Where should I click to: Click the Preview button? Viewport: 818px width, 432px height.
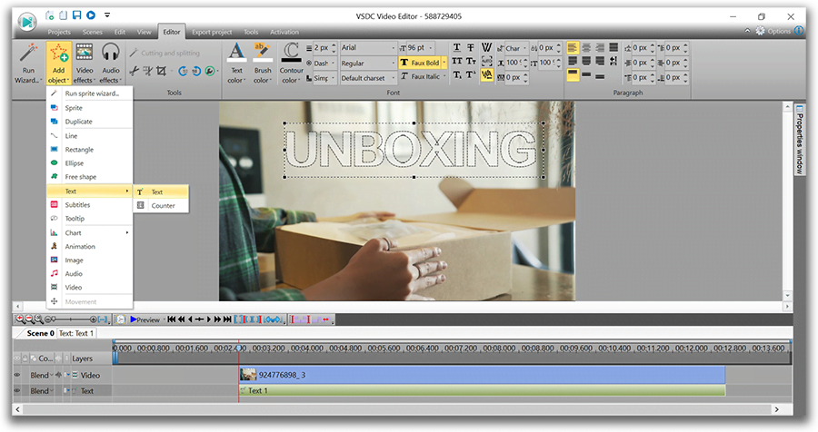tap(145, 319)
